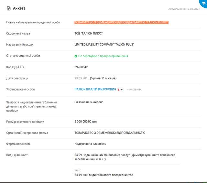Screen dimensions: 207x183
Task: Open ПАТІЮК ВІТАЛІЙ ВІКТОРОВИЧ profile link
Action: [x=95, y=89]
